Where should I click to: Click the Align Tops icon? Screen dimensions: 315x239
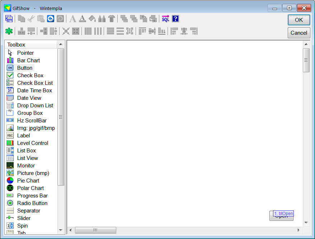click(142, 31)
